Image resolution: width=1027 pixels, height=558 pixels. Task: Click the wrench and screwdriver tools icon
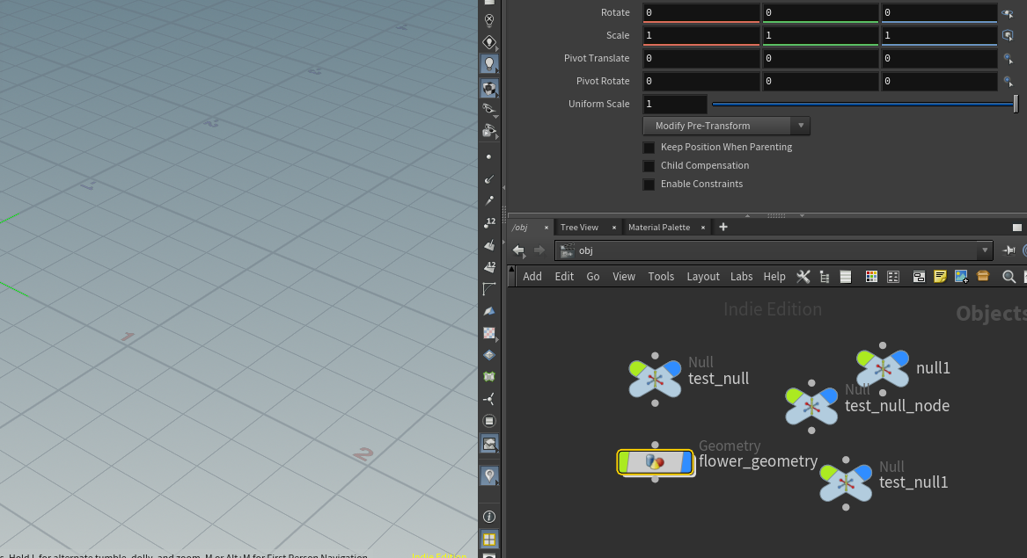tap(803, 276)
